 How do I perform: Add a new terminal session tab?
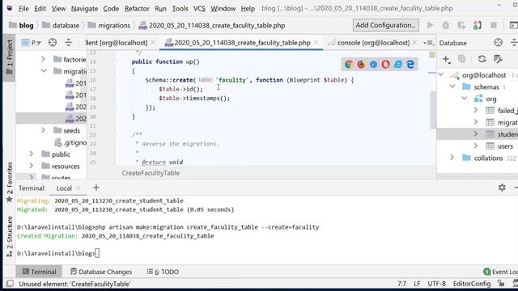[96, 188]
